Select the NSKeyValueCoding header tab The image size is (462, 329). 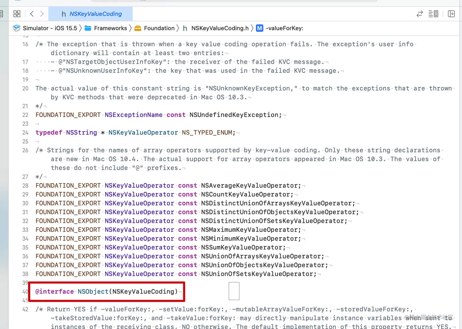click(x=90, y=14)
